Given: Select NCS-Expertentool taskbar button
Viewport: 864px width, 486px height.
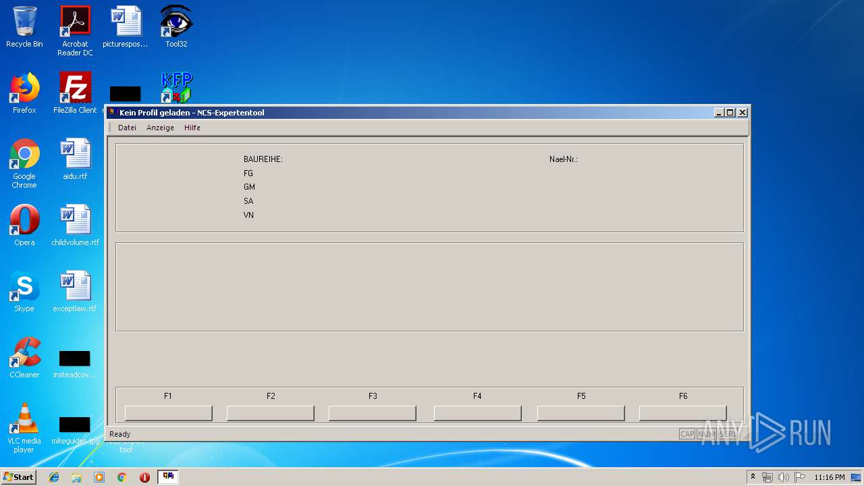Looking at the screenshot, I should pyautogui.click(x=168, y=477).
